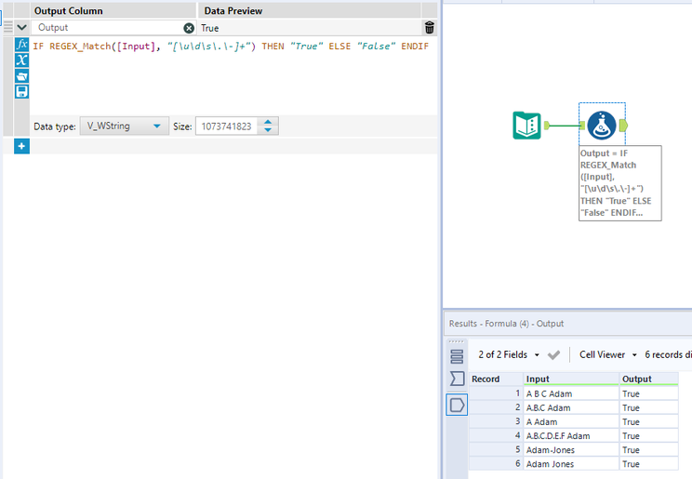Open the Data type V_WString dropdown
Image resolution: width=692 pixels, height=479 pixels.
tap(124, 126)
